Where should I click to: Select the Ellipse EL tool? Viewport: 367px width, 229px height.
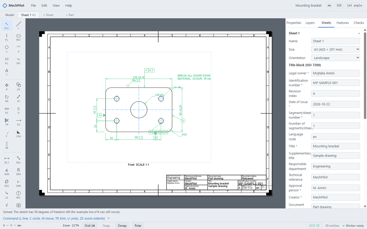(7, 61)
